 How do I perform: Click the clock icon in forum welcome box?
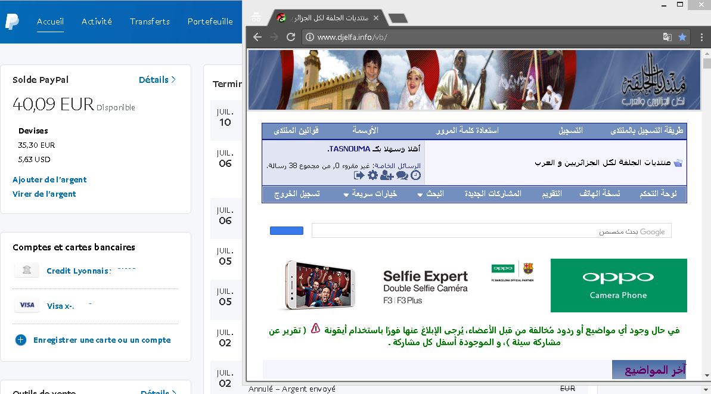[416, 175]
